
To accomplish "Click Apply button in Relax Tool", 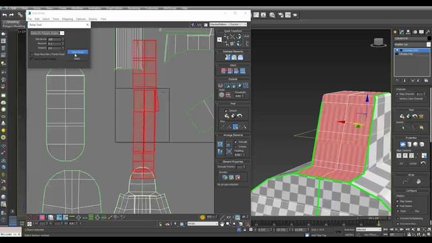I will point(77,59).
